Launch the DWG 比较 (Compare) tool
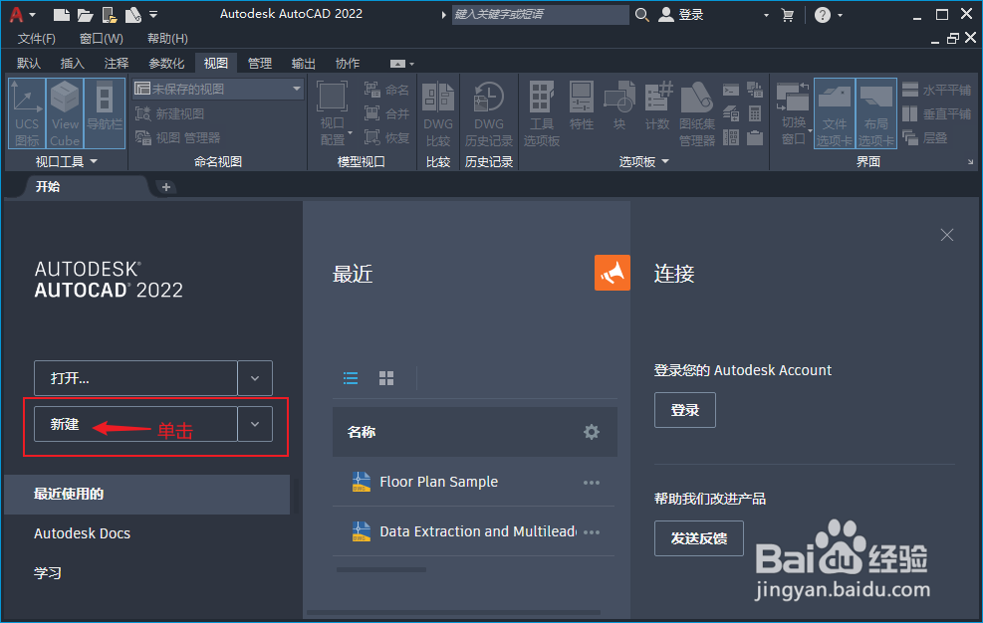This screenshot has height=623, width=983. (x=438, y=114)
